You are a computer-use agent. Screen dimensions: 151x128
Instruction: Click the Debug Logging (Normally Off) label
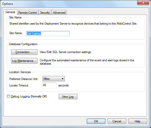(29, 96)
